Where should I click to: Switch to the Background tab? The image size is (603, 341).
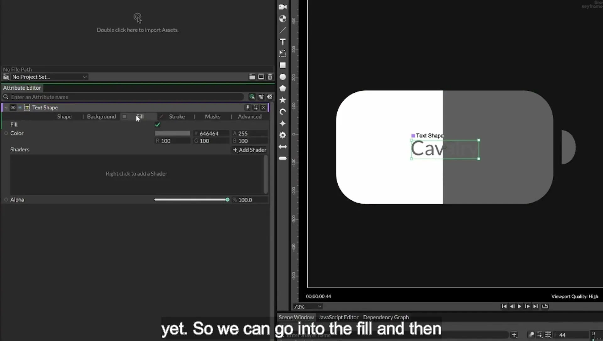pos(101,117)
